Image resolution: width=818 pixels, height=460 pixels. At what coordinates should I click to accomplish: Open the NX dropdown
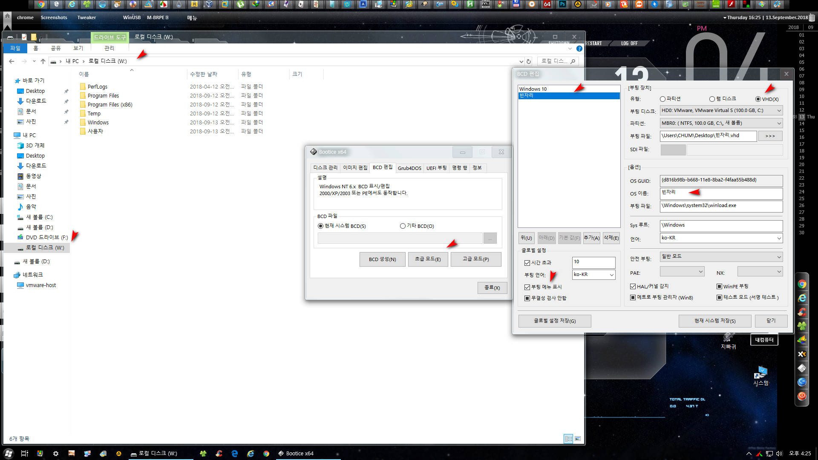(x=760, y=271)
